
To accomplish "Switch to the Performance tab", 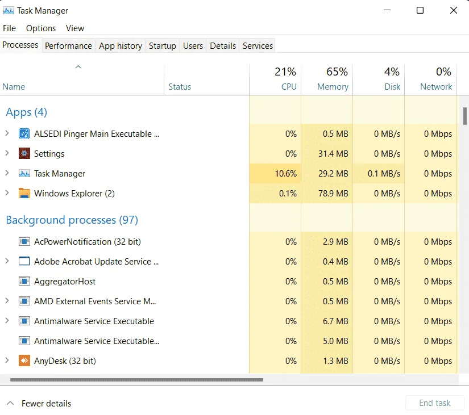I will (68, 46).
